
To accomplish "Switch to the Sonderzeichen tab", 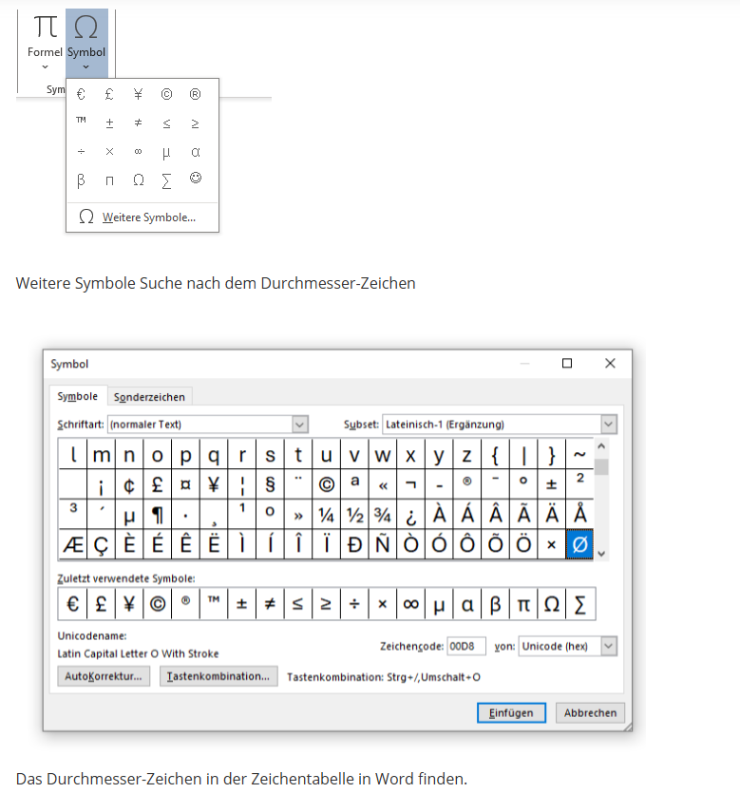I will click(x=149, y=397).
